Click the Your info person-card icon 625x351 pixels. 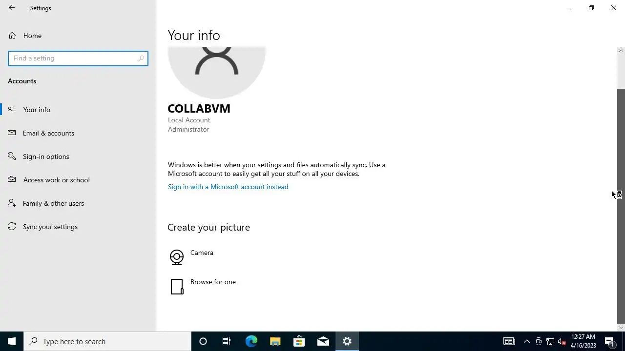pos(12,109)
